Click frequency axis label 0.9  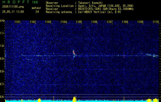click(x=2, y=59)
